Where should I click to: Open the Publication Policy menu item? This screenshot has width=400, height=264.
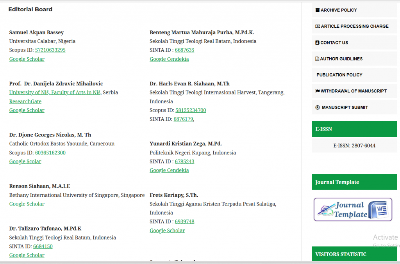(339, 75)
